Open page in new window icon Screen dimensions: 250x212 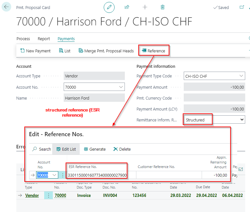coord(242,7)
